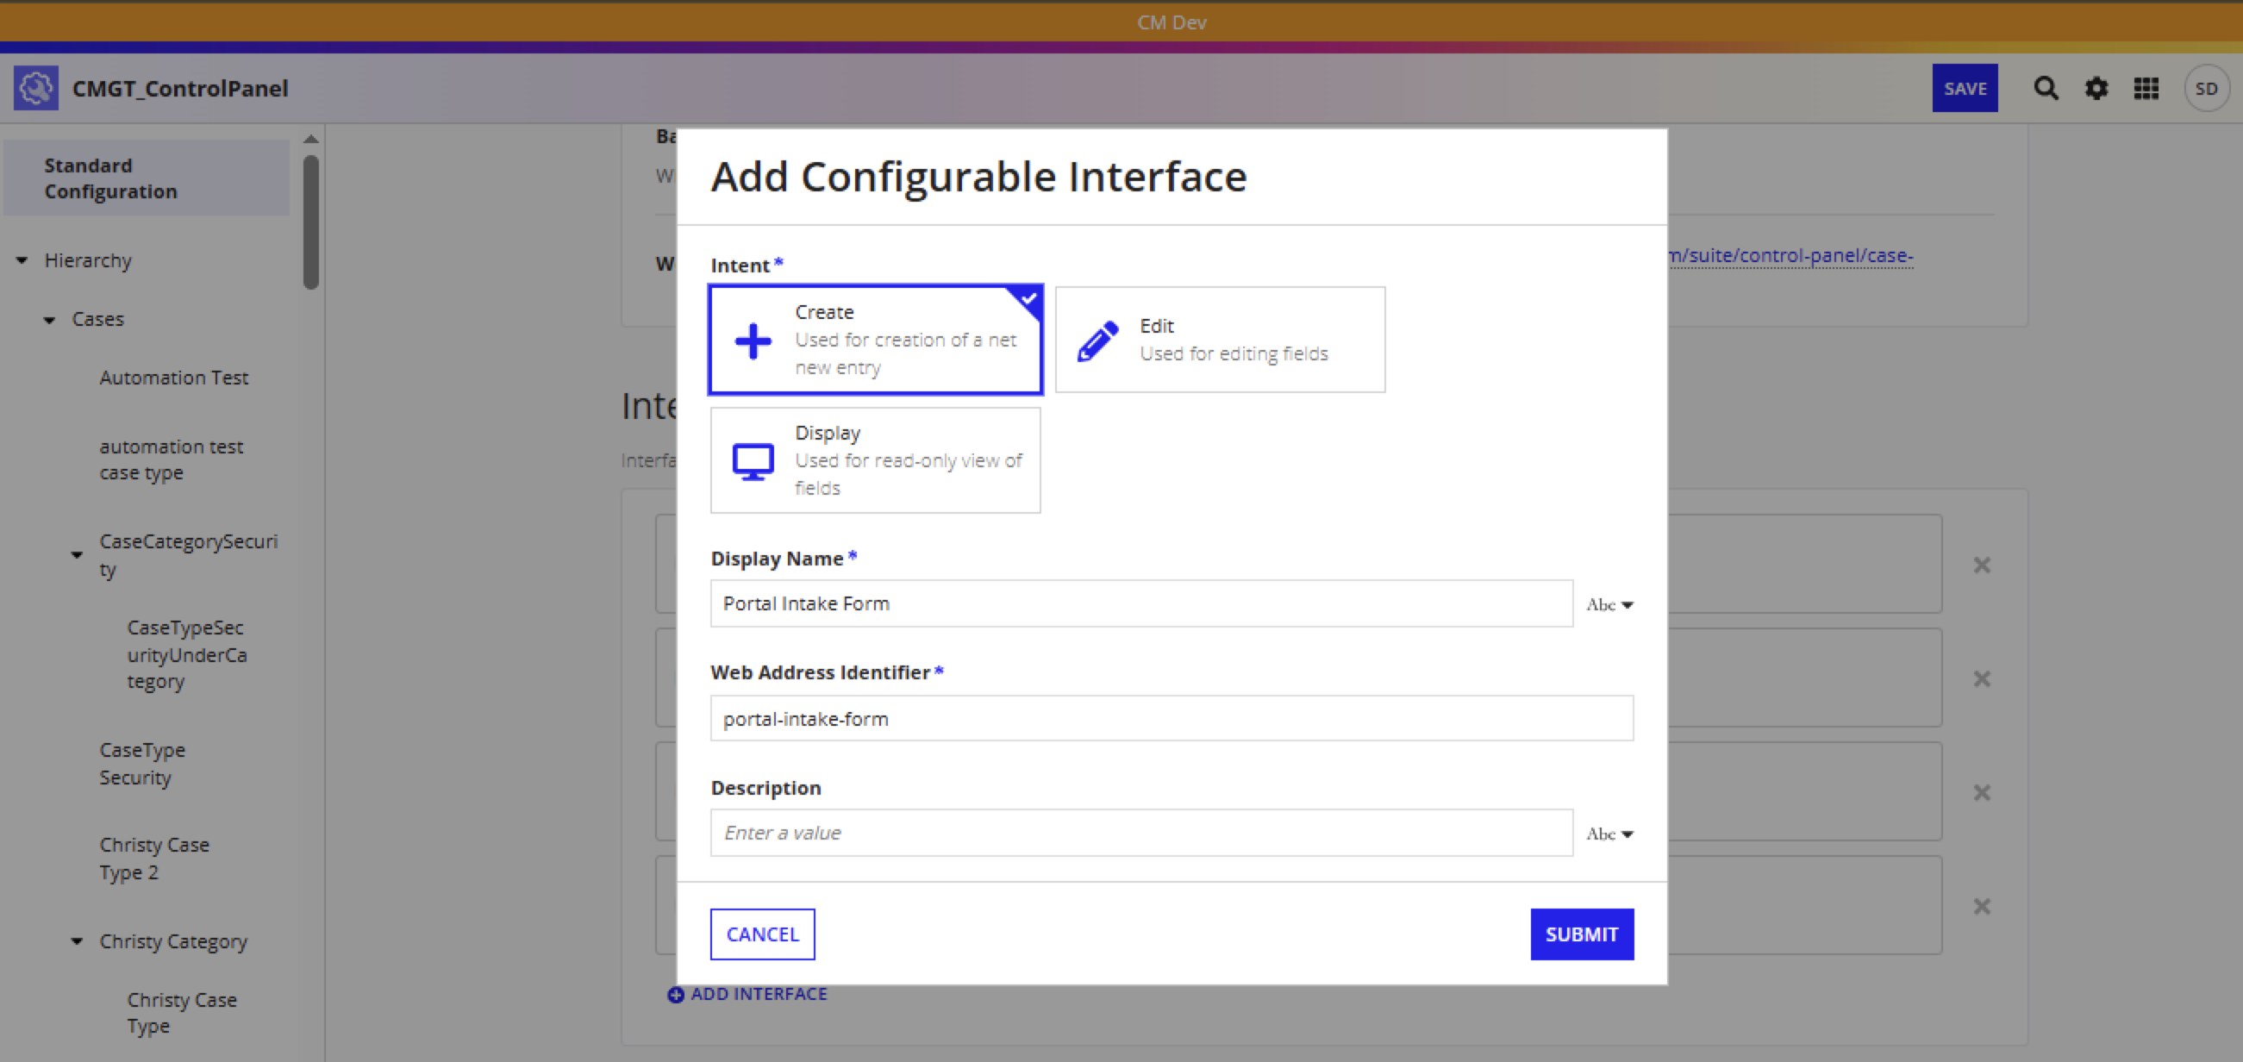Select the Create intent card
The width and height of the screenshot is (2243, 1062).
pyautogui.click(x=875, y=340)
